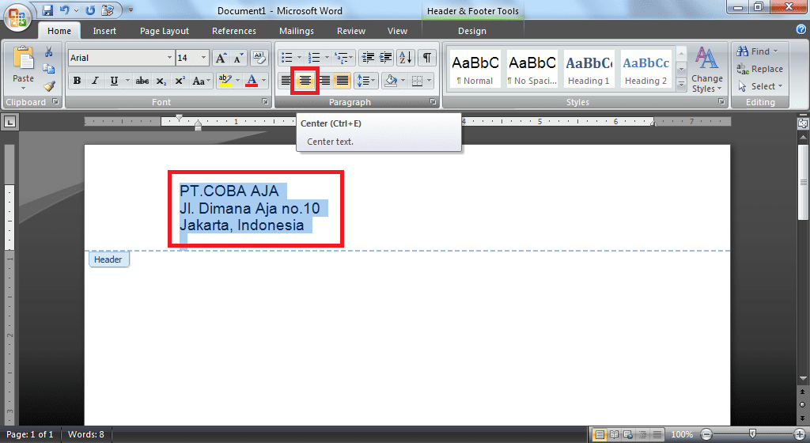This screenshot has height=443, width=810.
Task: Toggle underline formatting
Action: click(114, 81)
